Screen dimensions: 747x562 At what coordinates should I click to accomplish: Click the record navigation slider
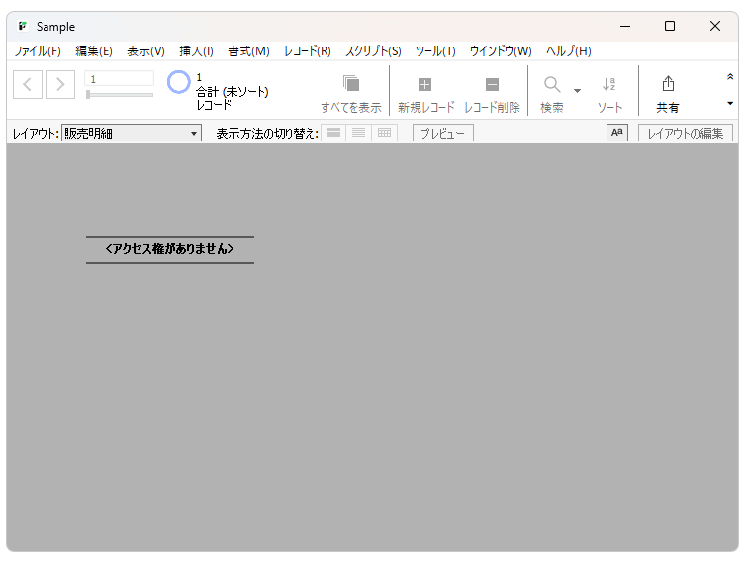[119, 95]
